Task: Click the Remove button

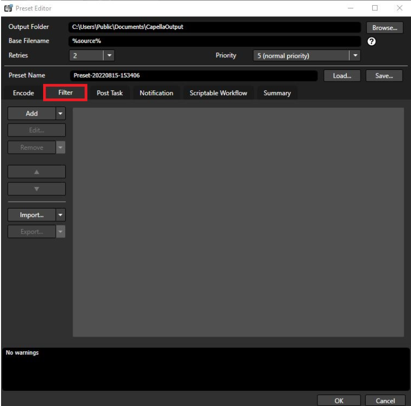Action: point(32,148)
